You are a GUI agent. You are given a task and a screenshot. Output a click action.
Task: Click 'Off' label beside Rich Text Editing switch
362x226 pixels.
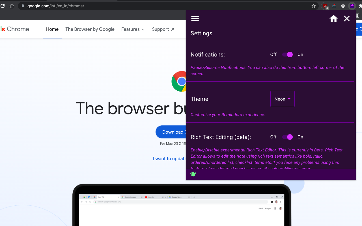point(273,137)
